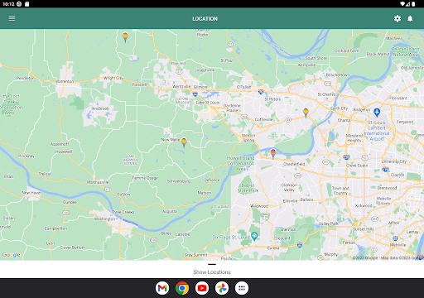Click the Augusta map label
Viewport: 424px width, 298px height.
pyautogui.click(x=170, y=211)
